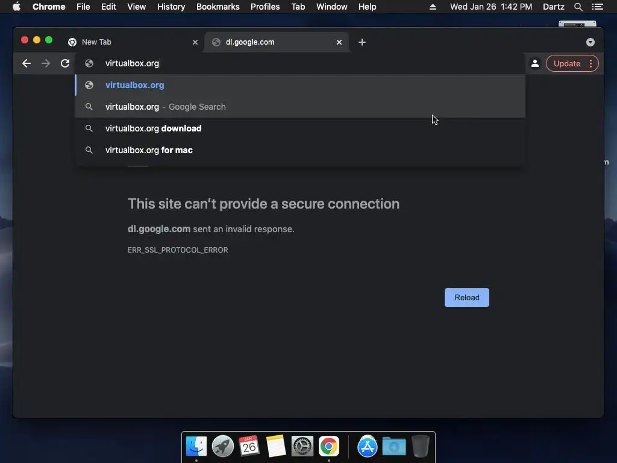Open the tab search dropdown arrow
Image resolution: width=617 pixels, height=463 pixels.
(x=590, y=42)
